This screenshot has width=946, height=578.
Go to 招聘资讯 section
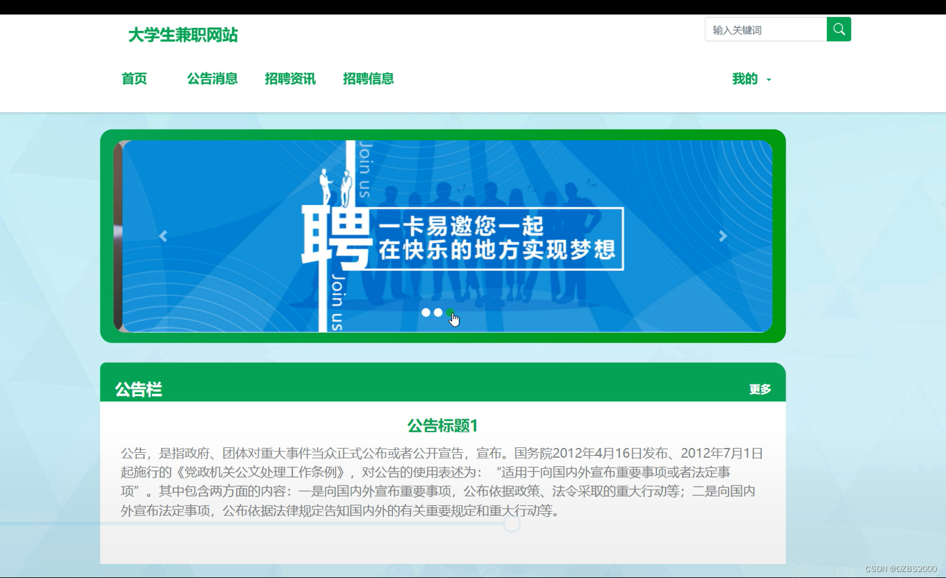click(290, 79)
